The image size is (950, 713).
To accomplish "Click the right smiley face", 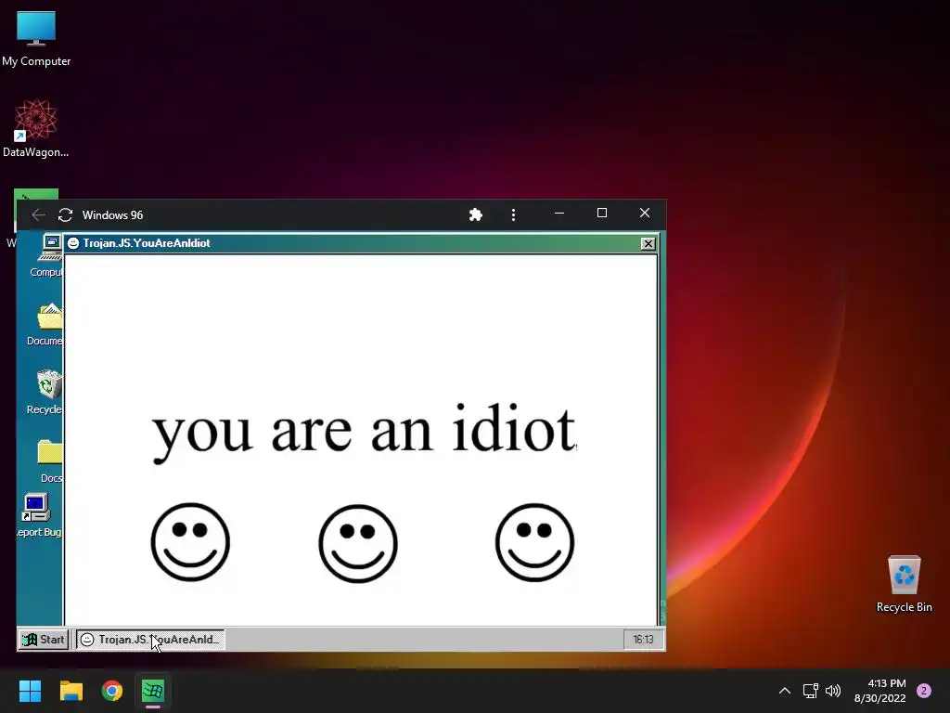I will pyautogui.click(x=534, y=542).
